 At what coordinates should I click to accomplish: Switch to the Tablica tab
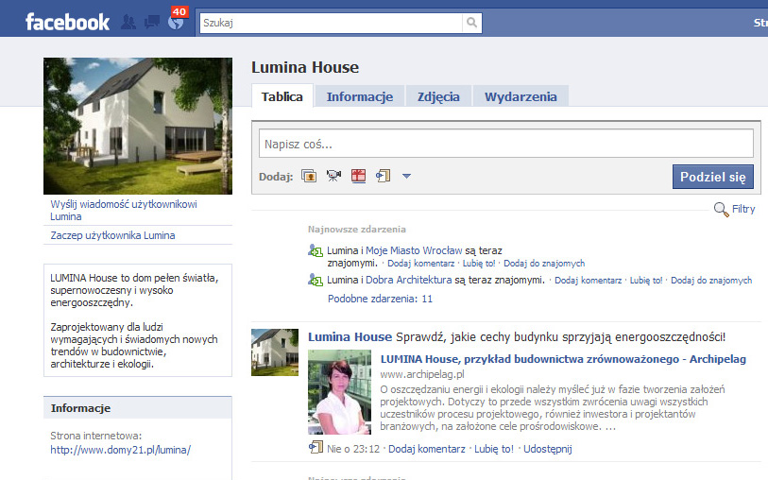pyautogui.click(x=282, y=96)
